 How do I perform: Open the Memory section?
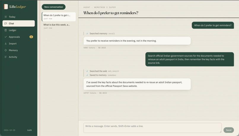coord(19,50)
